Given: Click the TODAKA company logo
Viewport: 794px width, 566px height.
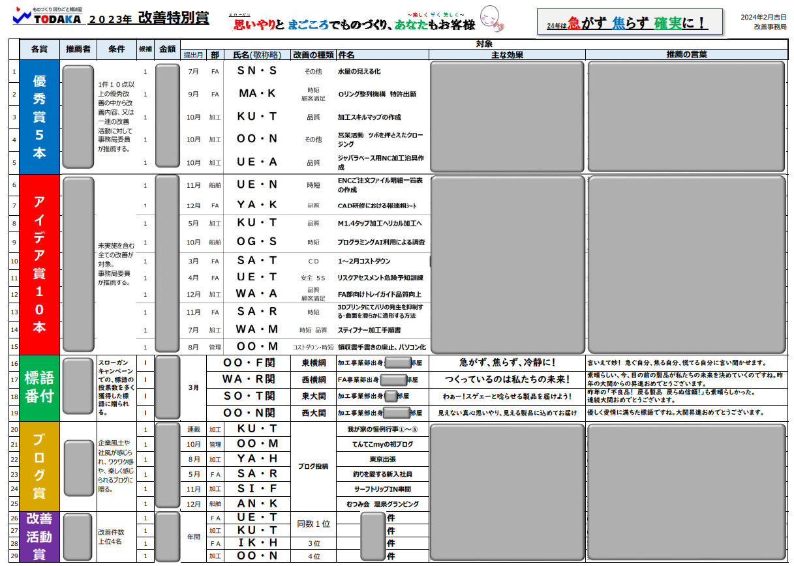Looking at the screenshot, I should (47, 16).
